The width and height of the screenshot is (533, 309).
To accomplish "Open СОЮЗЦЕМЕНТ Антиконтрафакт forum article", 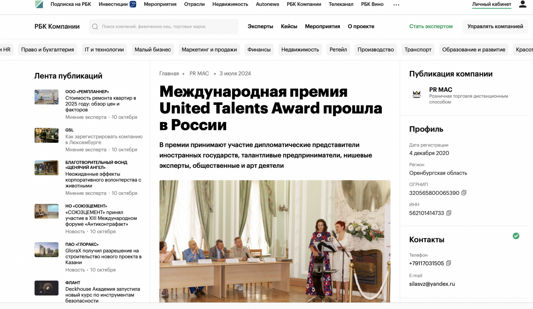I will 101,218.
